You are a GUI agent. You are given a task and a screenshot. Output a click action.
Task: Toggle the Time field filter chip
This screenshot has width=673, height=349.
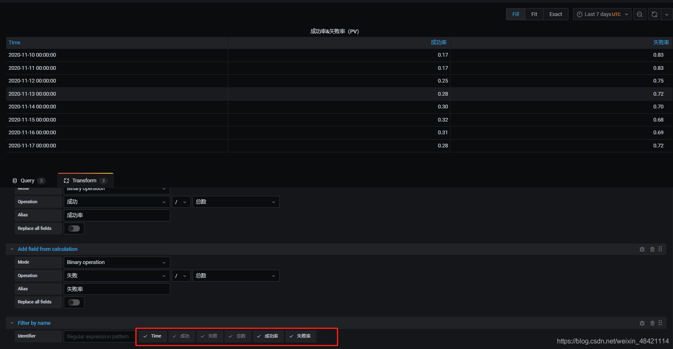tap(153, 336)
